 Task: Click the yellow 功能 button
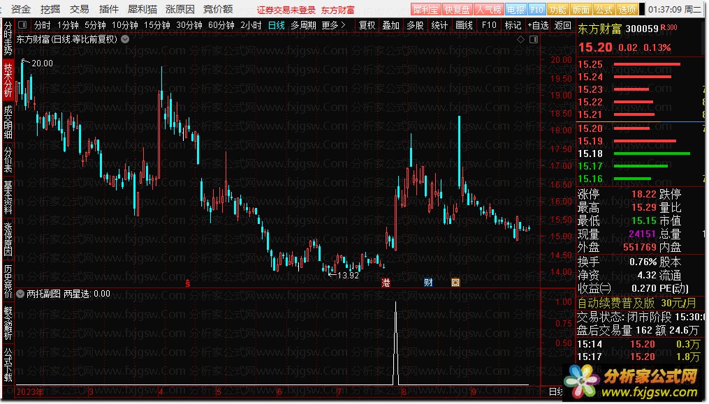coord(557,10)
